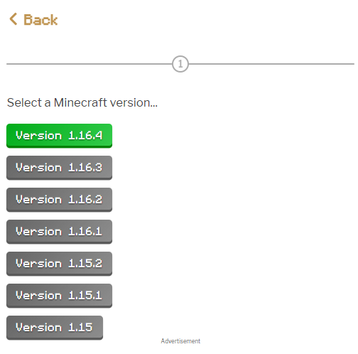Select Version 1.15.1
The image size is (358, 354).
59,296
